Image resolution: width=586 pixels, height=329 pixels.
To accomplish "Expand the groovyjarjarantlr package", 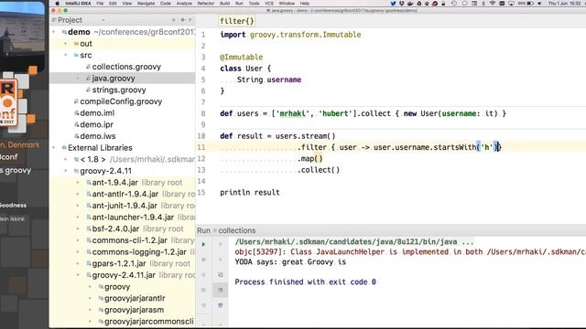I will pyautogui.click(x=90, y=298).
